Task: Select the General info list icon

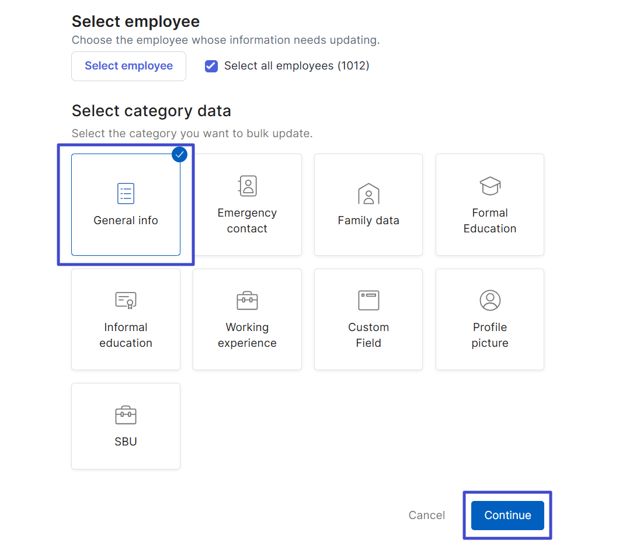Action: pyautogui.click(x=126, y=193)
